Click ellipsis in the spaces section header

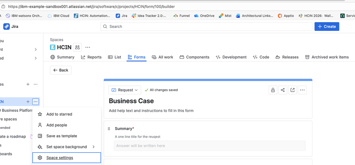36,84
